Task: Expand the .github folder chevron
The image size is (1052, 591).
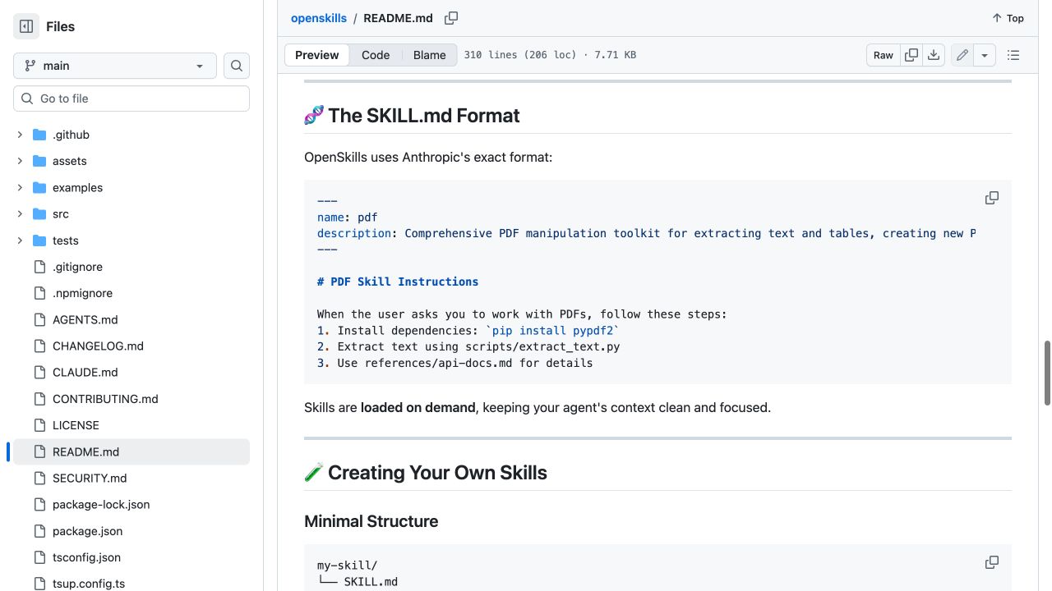Action: coord(20,135)
